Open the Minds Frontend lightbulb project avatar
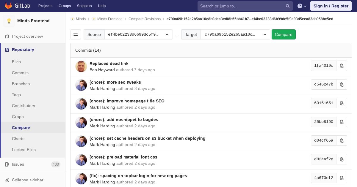 point(9,21)
